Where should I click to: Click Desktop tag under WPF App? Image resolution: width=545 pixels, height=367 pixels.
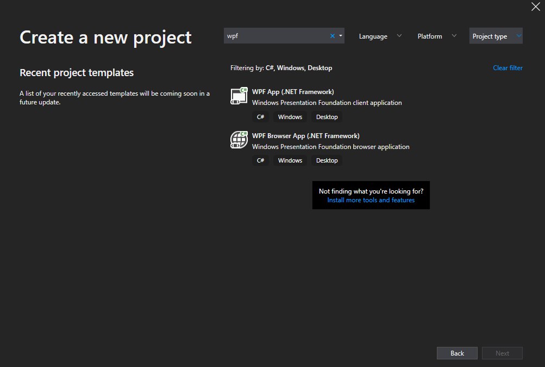tap(327, 117)
